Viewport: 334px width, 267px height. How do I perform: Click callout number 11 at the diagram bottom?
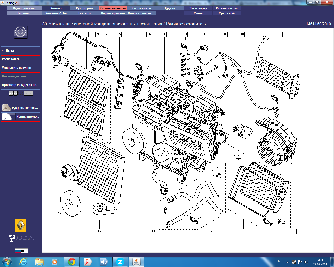(x=153, y=231)
